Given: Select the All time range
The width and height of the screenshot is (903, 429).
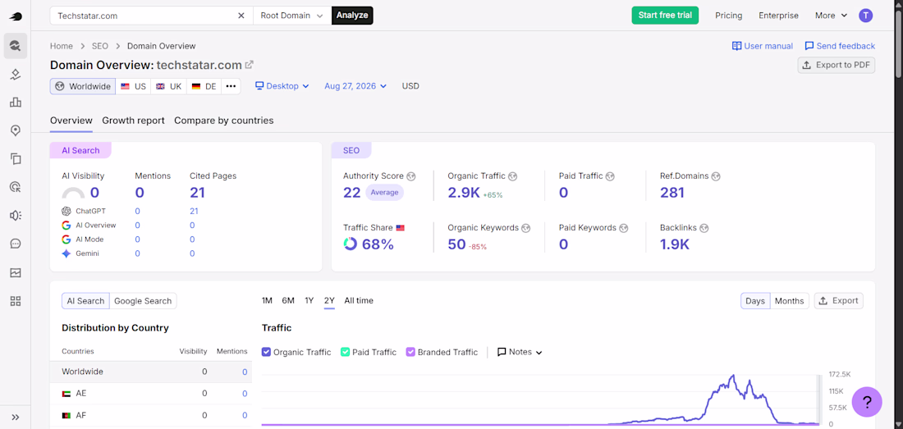Looking at the screenshot, I should tap(359, 300).
